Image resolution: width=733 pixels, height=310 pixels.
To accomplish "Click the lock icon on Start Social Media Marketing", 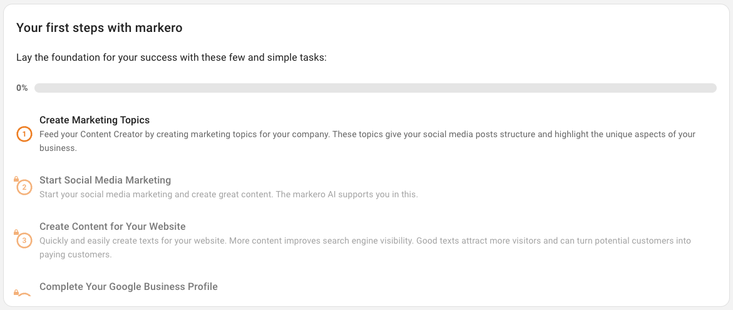I will 16,179.
